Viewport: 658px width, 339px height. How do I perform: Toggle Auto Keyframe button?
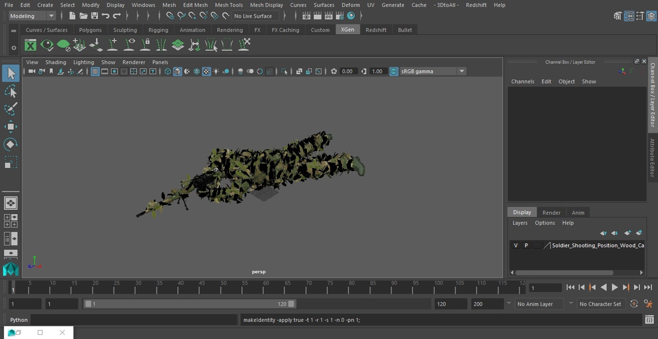point(634,304)
